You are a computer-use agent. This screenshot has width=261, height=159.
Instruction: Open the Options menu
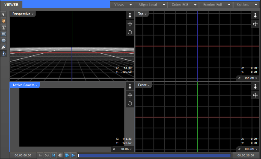pyautogui.click(x=247, y=5)
